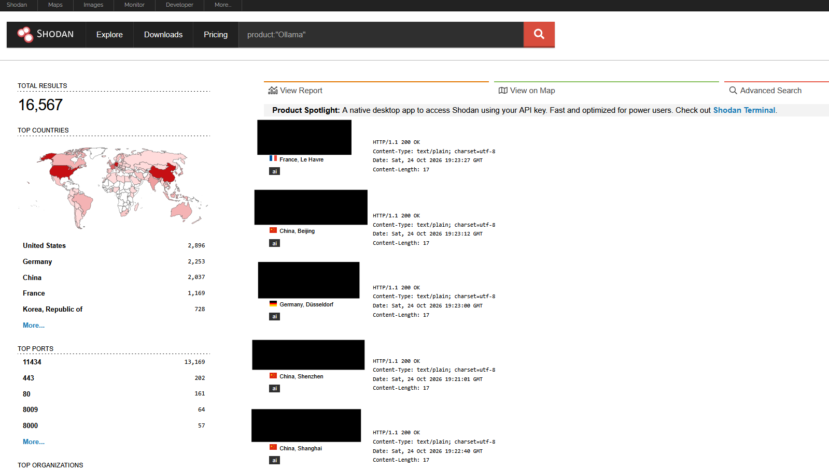The height and width of the screenshot is (470, 829).
Task: Open the redacted host above France, Le Havre
Action: (304, 137)
